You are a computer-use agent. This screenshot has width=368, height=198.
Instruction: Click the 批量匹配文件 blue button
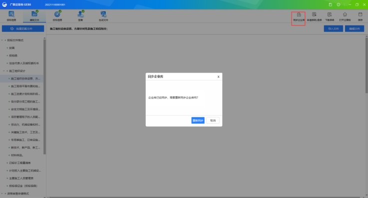coord(23,28)
